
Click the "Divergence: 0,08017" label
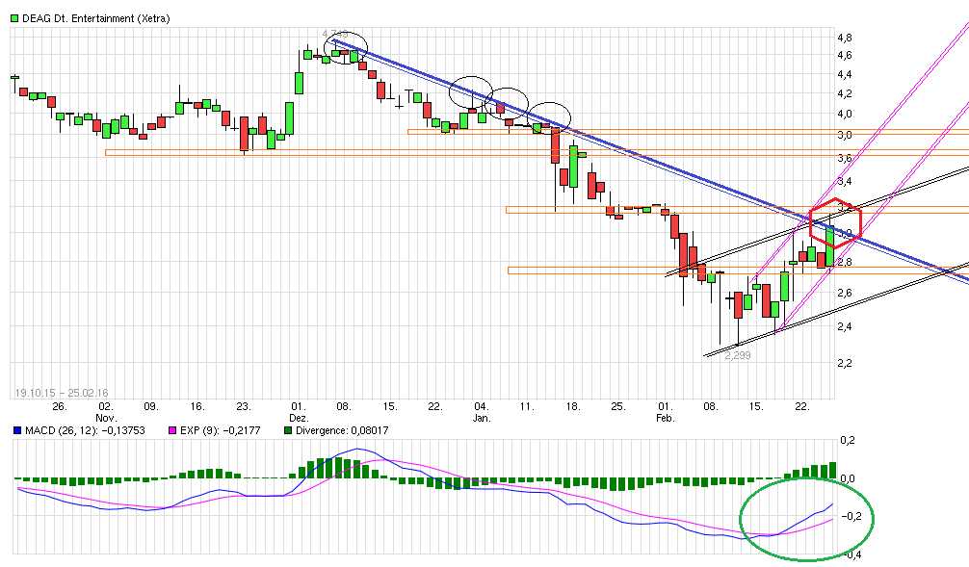point(342,430)
